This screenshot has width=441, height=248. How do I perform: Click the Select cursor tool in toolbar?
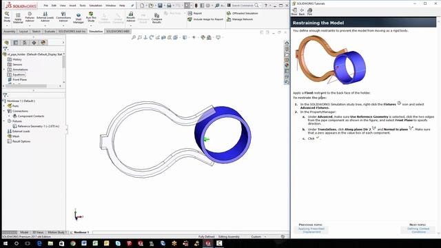click(x=187, y=6)
